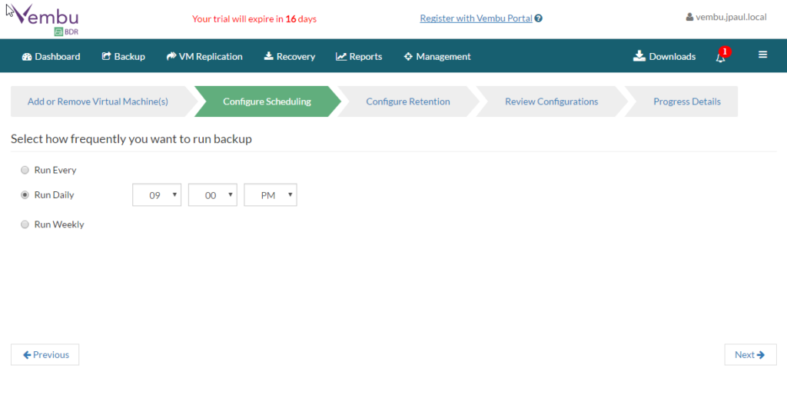Open the minutes dropdown showing 00

tap(212, 195)
